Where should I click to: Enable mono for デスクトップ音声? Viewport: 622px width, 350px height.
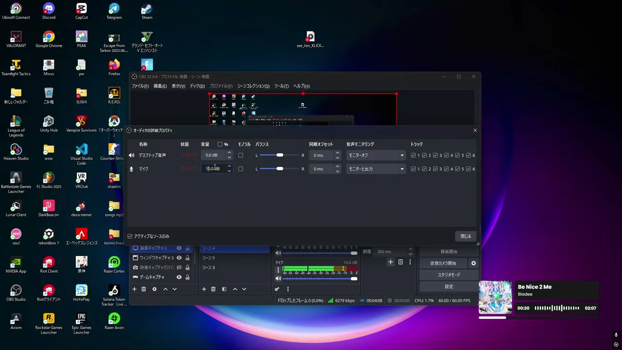(x=241, y=156)
